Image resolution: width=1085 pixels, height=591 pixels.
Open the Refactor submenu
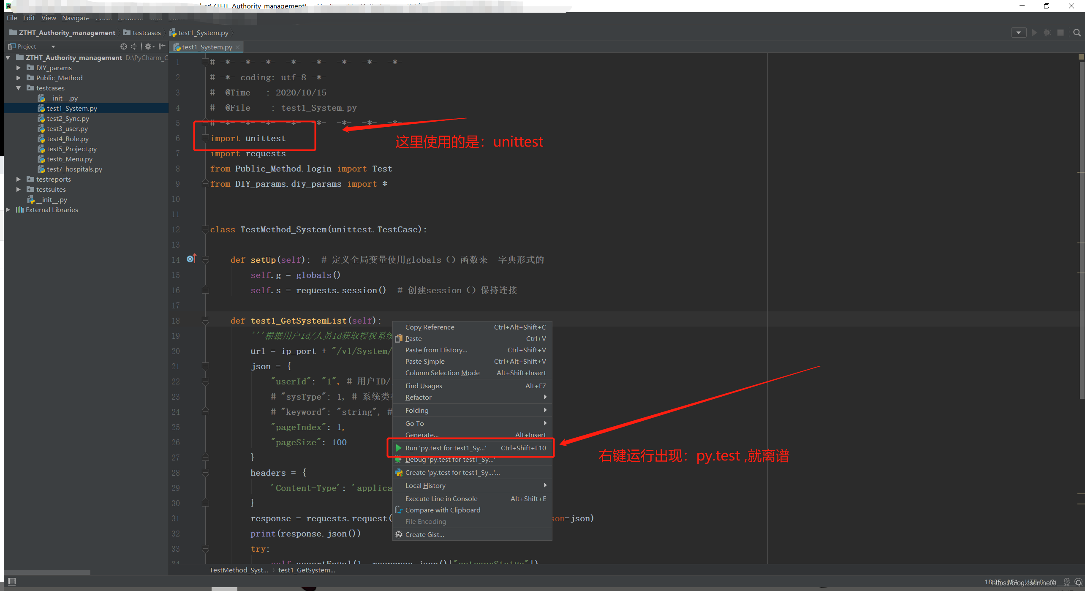[x=472, y=397]
